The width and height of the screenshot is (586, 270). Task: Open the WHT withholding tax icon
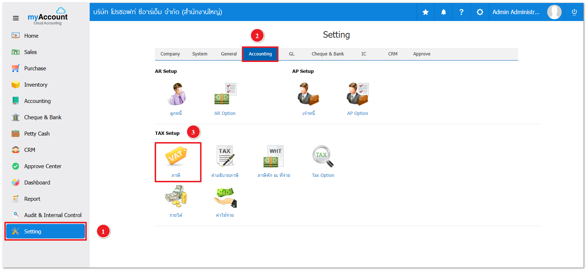coord(273,157)
